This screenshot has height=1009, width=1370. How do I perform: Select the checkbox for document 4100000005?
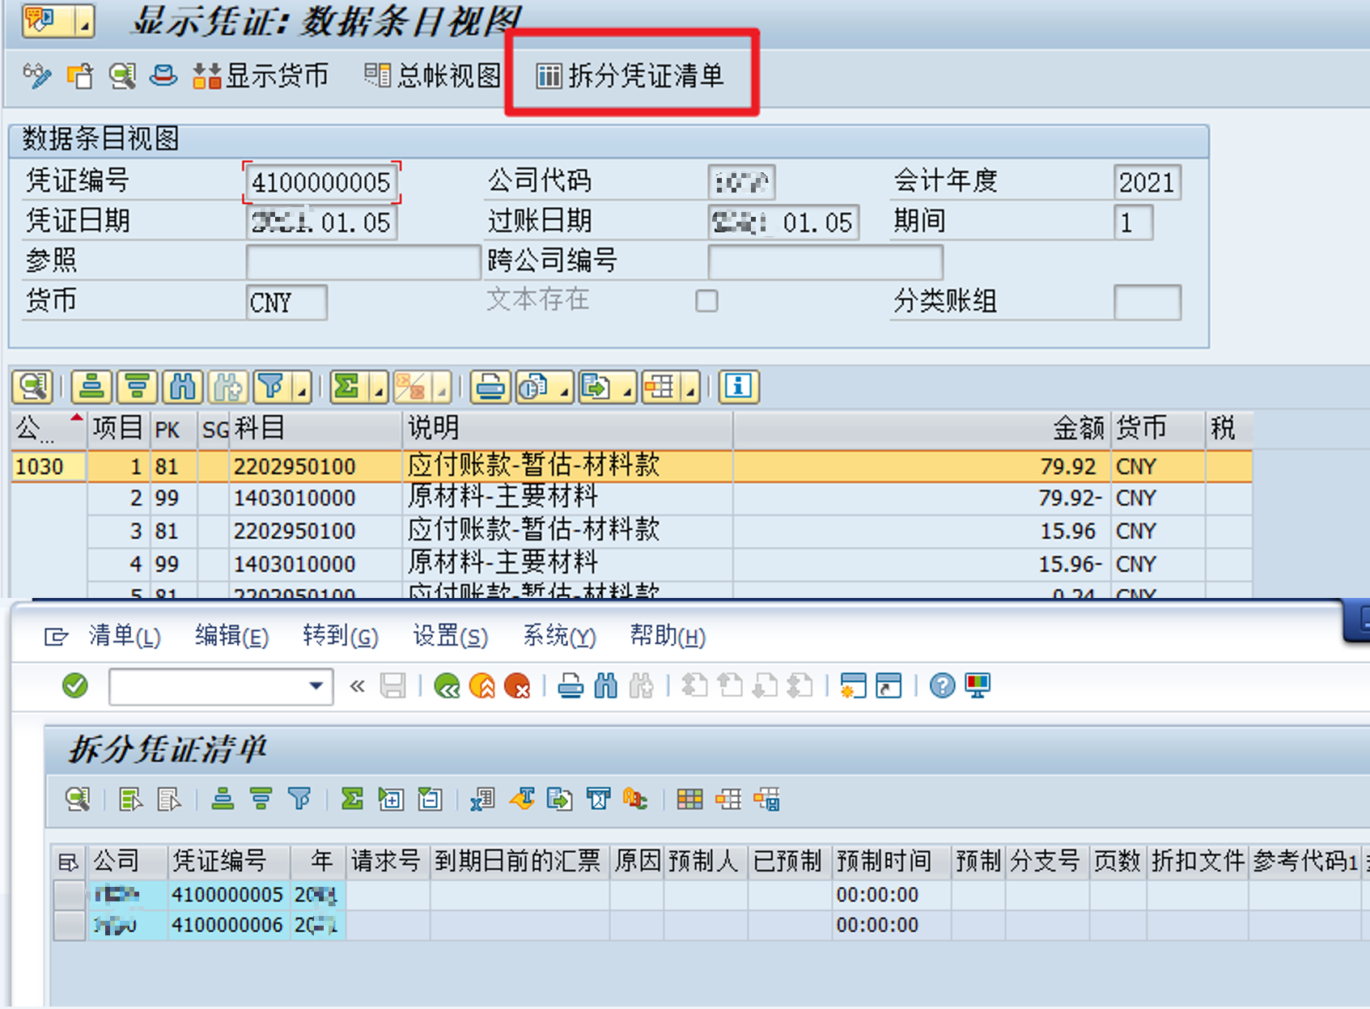pyautogui.click(x=69, y=894)
